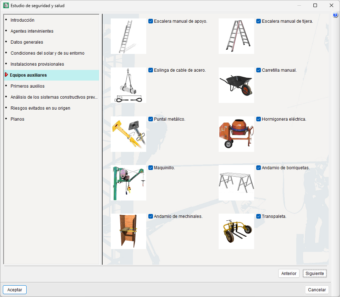Go to Riesgos evitados en su origen
Viewport: 340px width, 297px height.
click(51, 108)
